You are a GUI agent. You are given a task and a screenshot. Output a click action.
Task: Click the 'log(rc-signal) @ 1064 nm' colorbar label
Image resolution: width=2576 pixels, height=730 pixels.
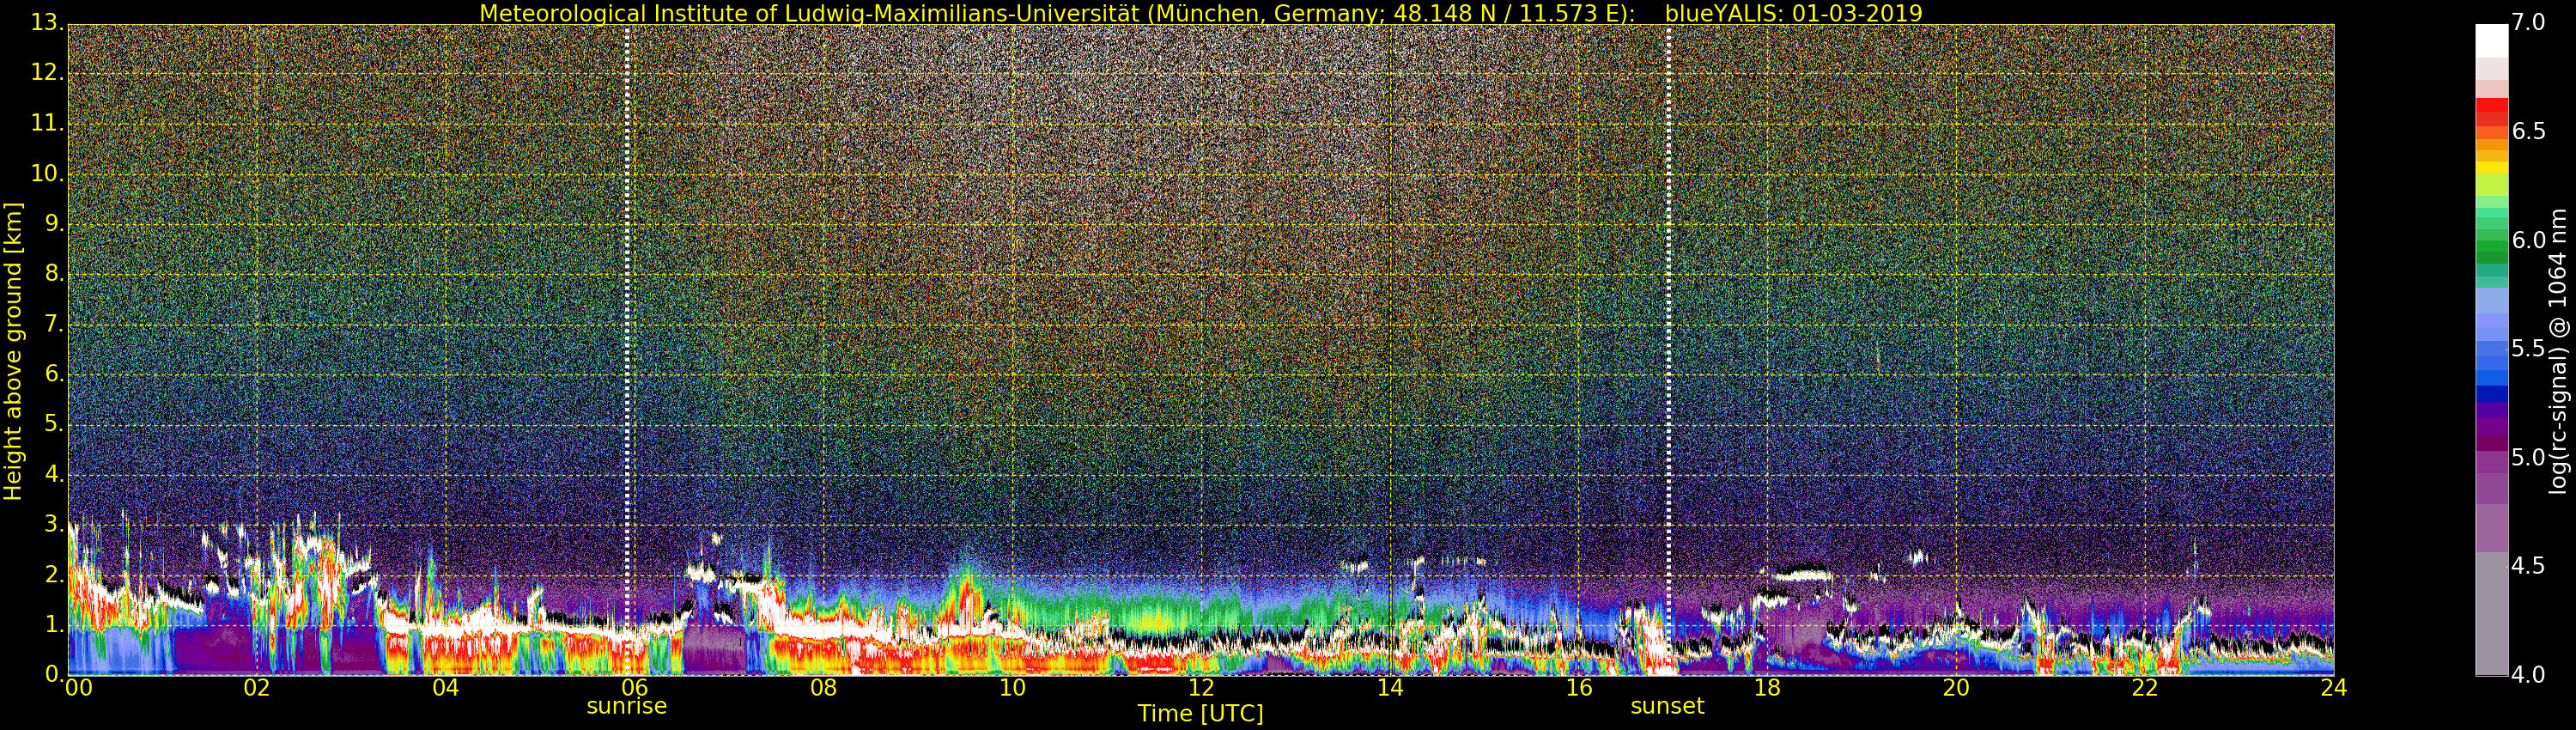(2557, 351)
